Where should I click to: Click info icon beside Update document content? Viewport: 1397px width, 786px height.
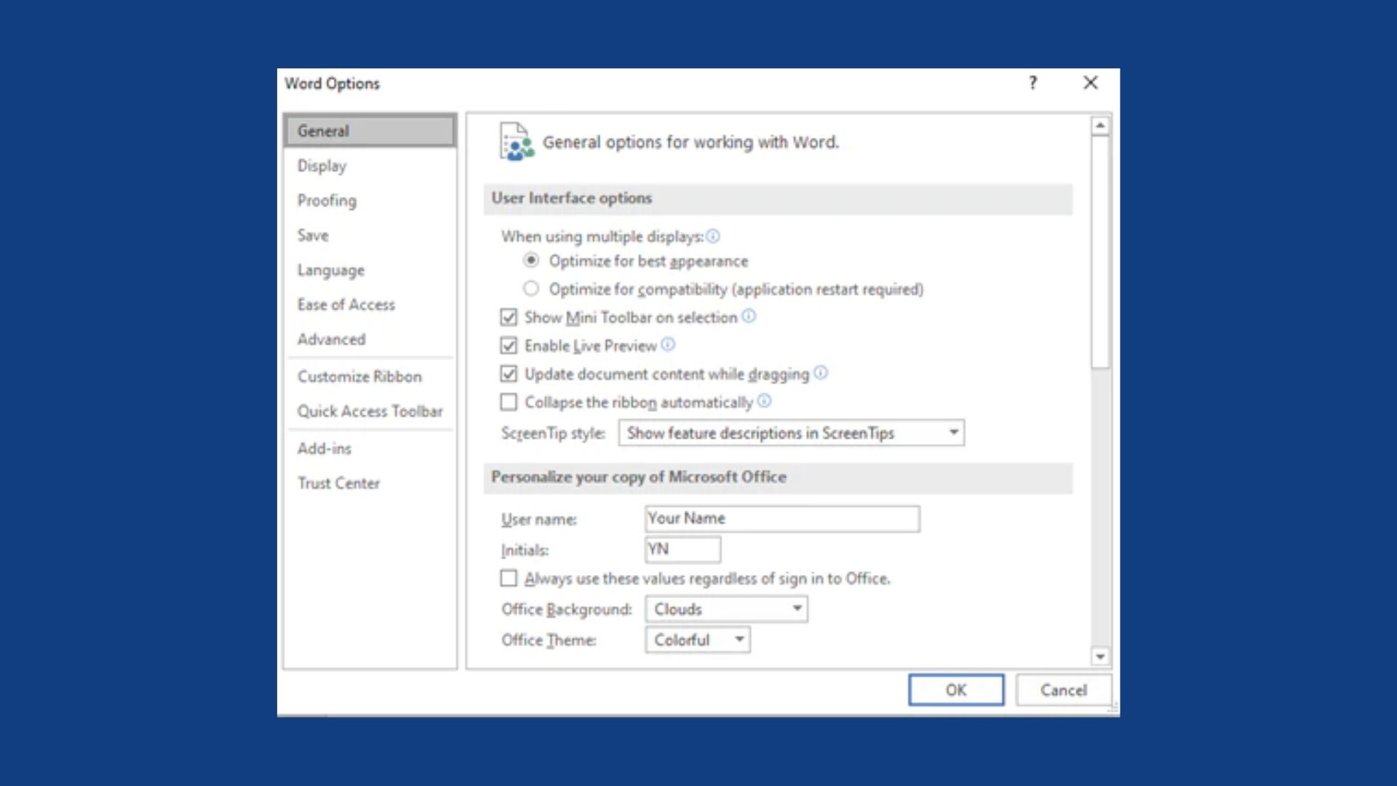pos(821,373)
